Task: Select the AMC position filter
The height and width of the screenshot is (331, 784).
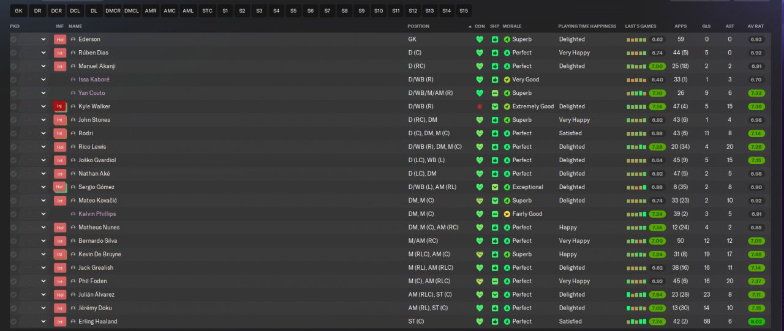Action: (169, 11)
